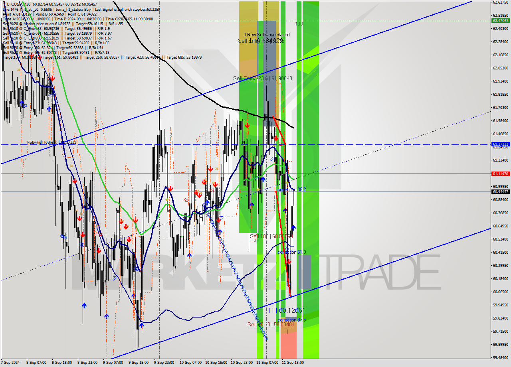Select the 'correction 87.5' label

point(292,320)
